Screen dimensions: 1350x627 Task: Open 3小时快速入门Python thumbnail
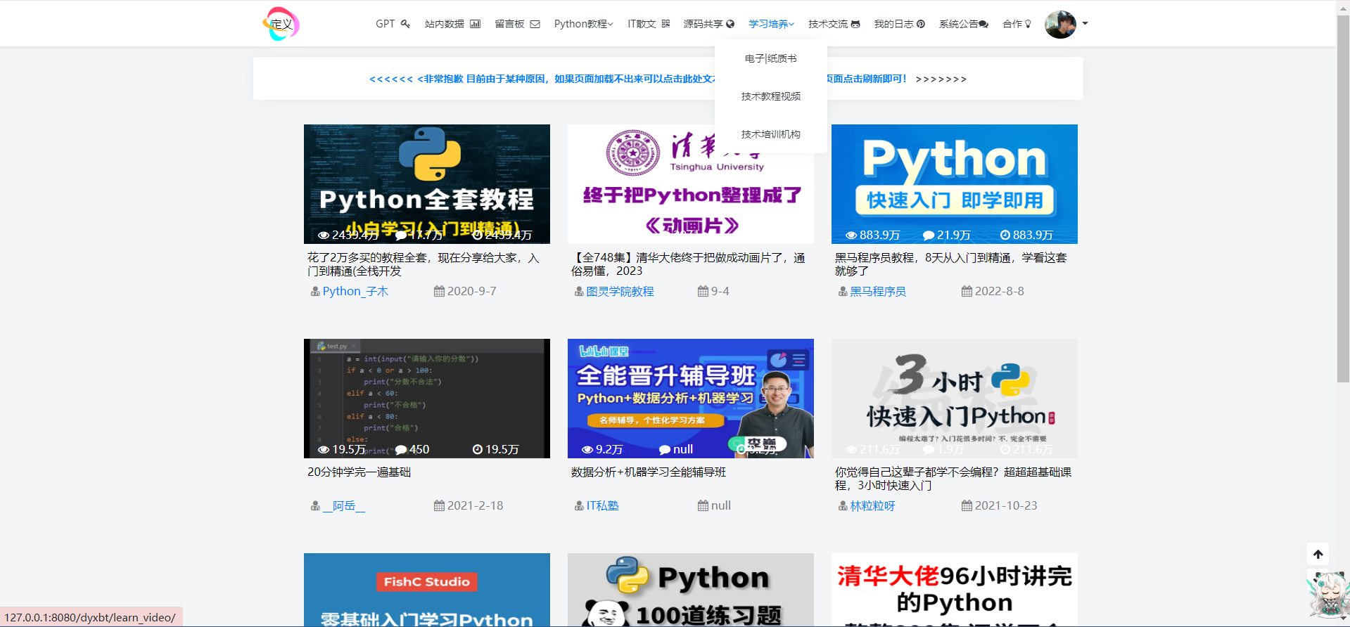pos(955,399)
